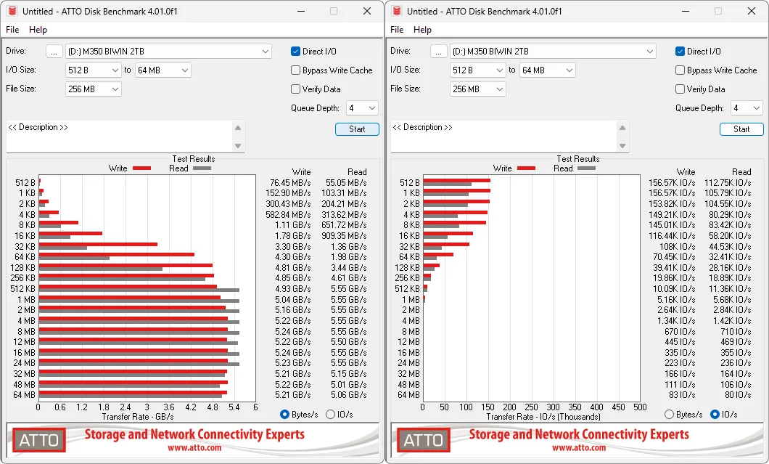Toggle Direct I/O checkbox in right window
Screen dimensions: 769x464
[x=680, y=51]
